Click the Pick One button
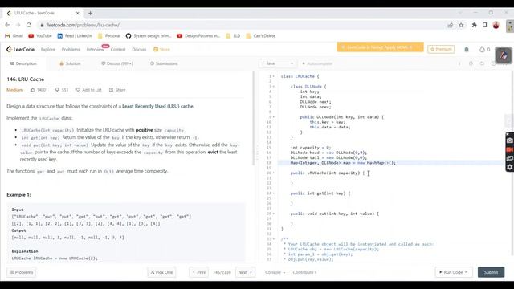This screenshot has width=514, height=289. [161, 272]
